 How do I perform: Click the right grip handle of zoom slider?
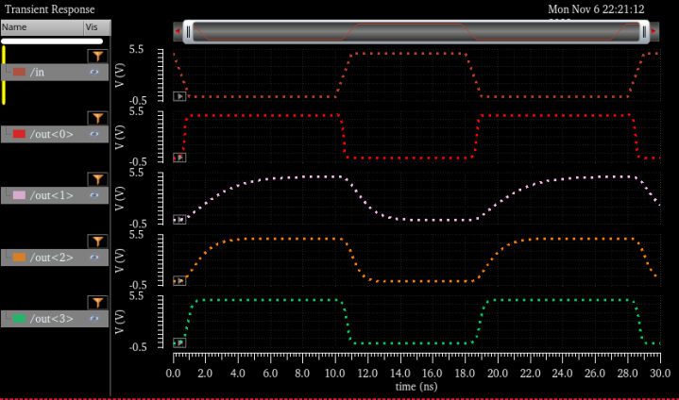point(644,32)
